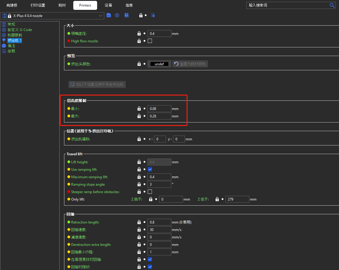Click the lock icon for High flow nozzle
The width and height of the screenshot is (339, 270).
tap(139, 41)
